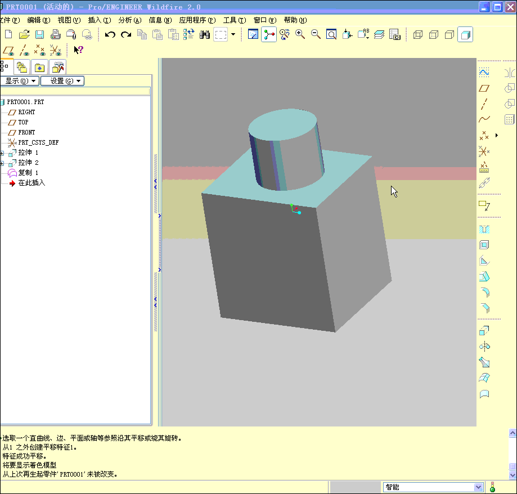517x494 pixels.
Task: Switch to the Folder Browser navigator tab
Action: point(22,68)
